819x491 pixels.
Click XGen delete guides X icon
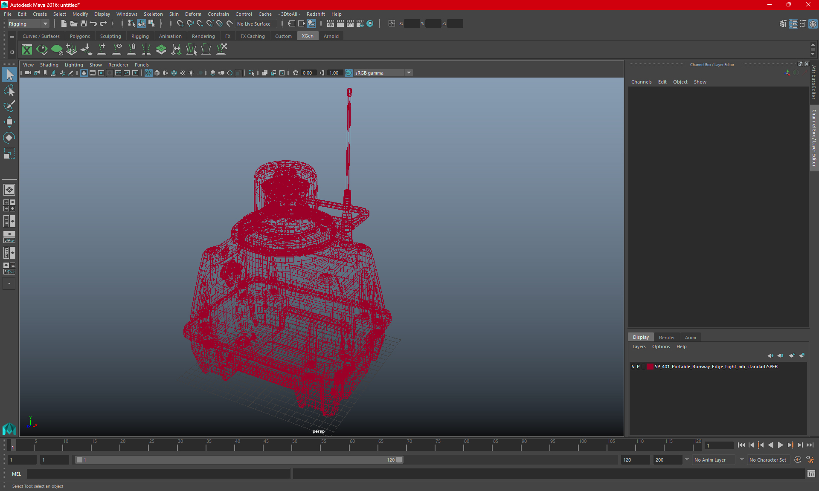[221, 50]
